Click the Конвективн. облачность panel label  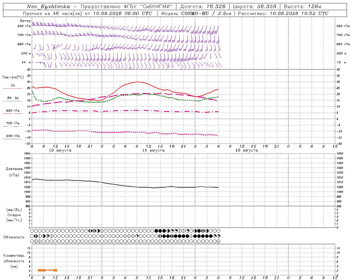[14, 261]
